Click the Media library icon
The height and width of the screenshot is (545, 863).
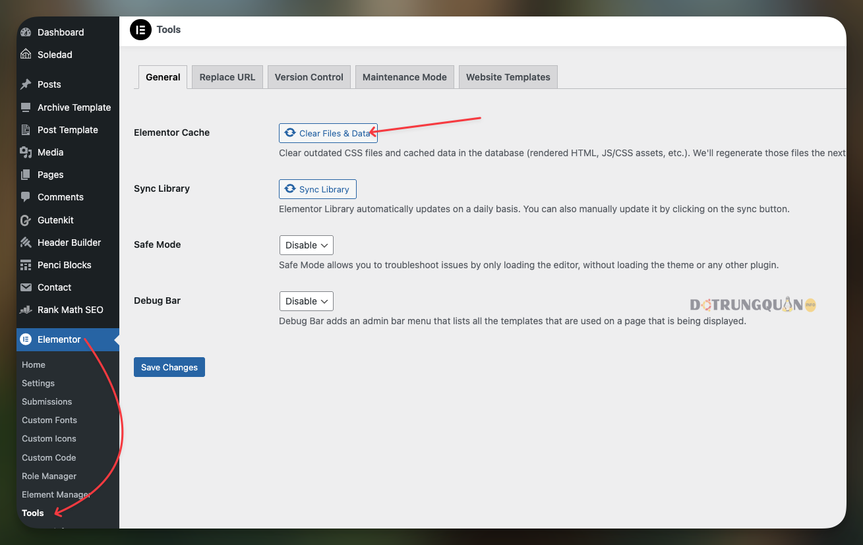(26, 152)
